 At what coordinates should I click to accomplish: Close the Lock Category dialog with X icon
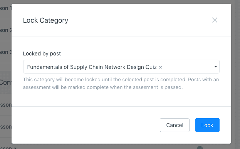tap(215, 20)
